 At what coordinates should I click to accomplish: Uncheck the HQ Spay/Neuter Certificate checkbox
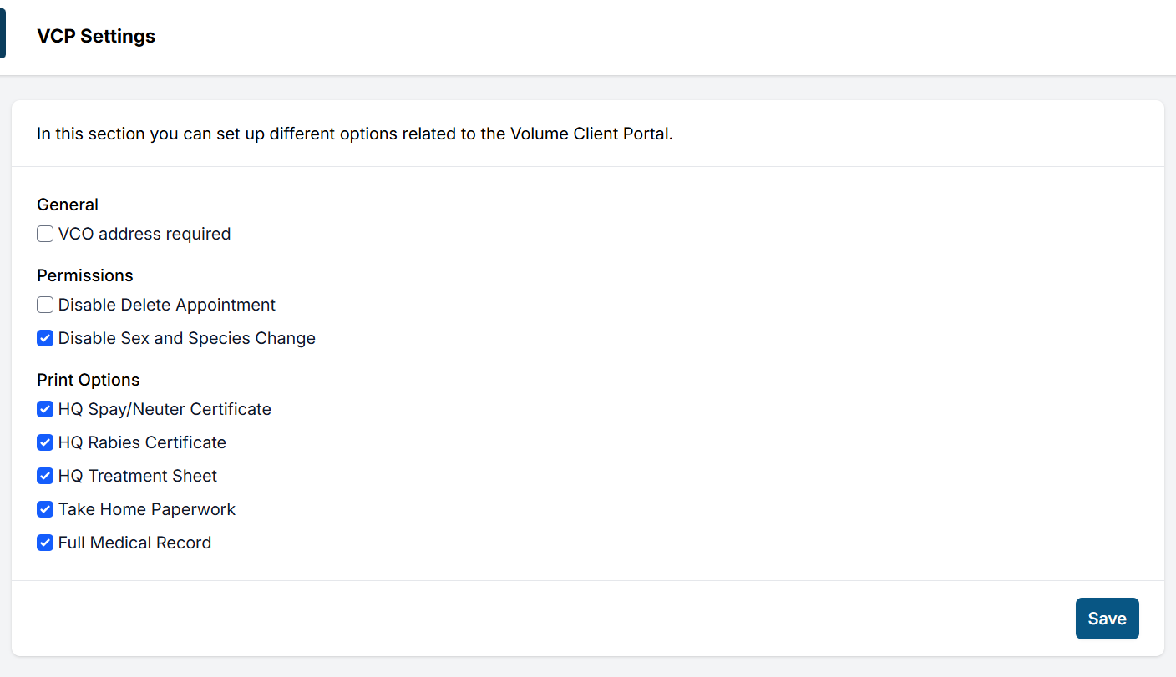pos(45,410)
